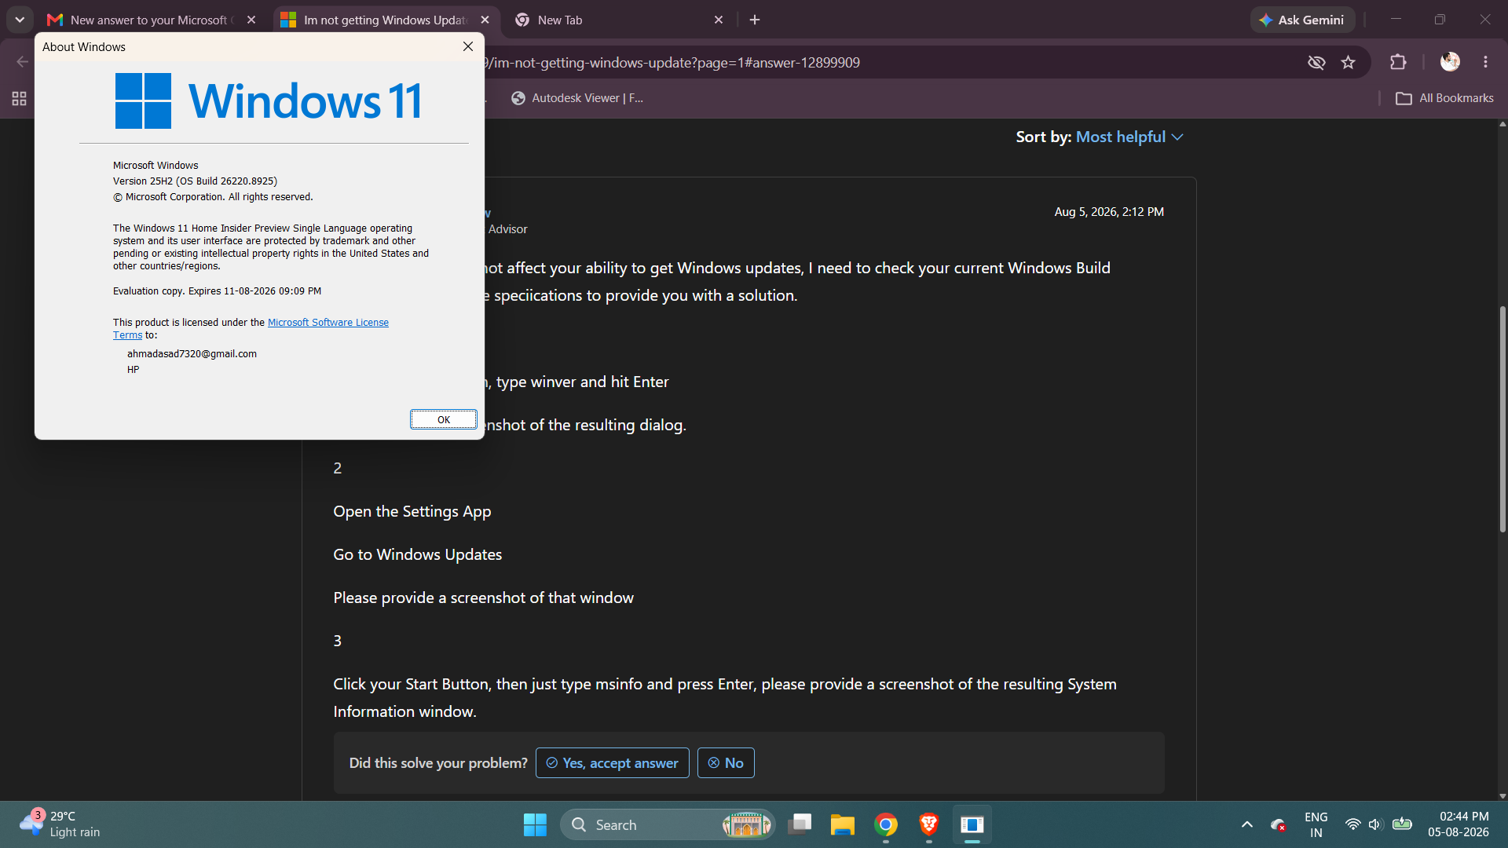Click the search highlight image in the taskbar Search

[746, 824]
